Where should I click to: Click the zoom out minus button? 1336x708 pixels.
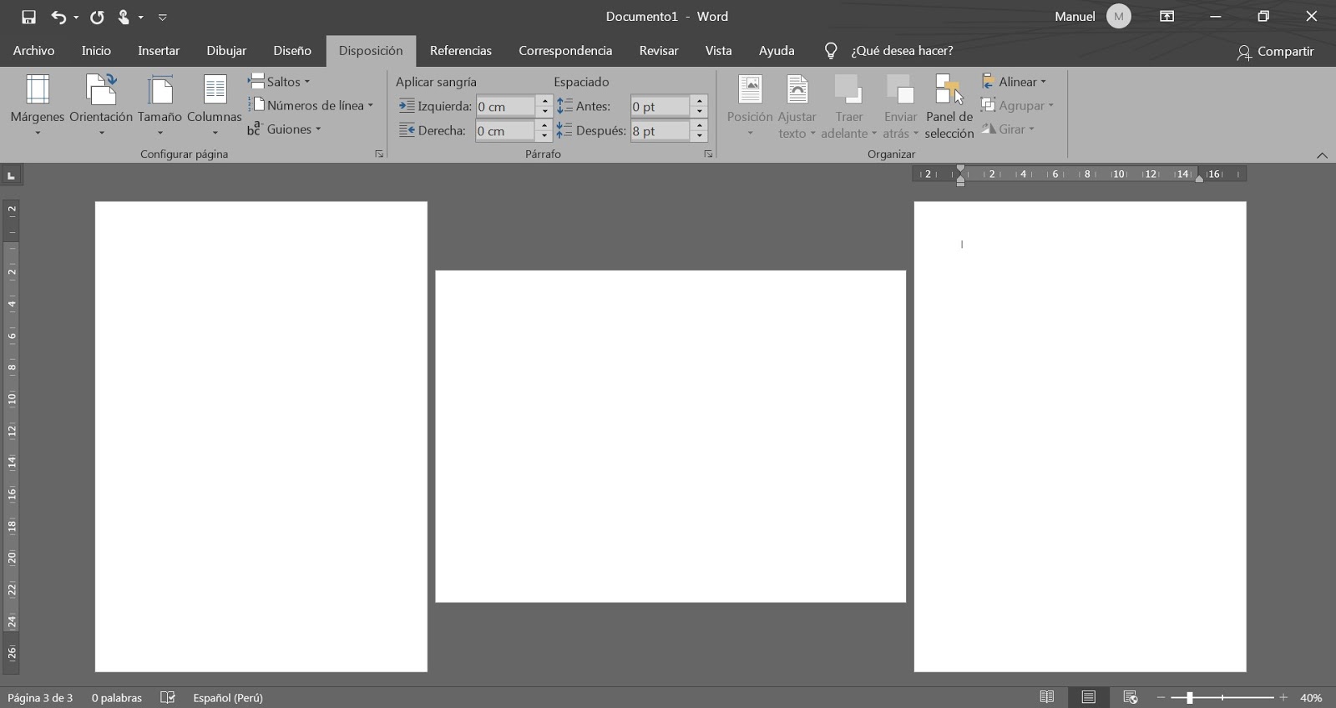click(x=1161, y=698)
